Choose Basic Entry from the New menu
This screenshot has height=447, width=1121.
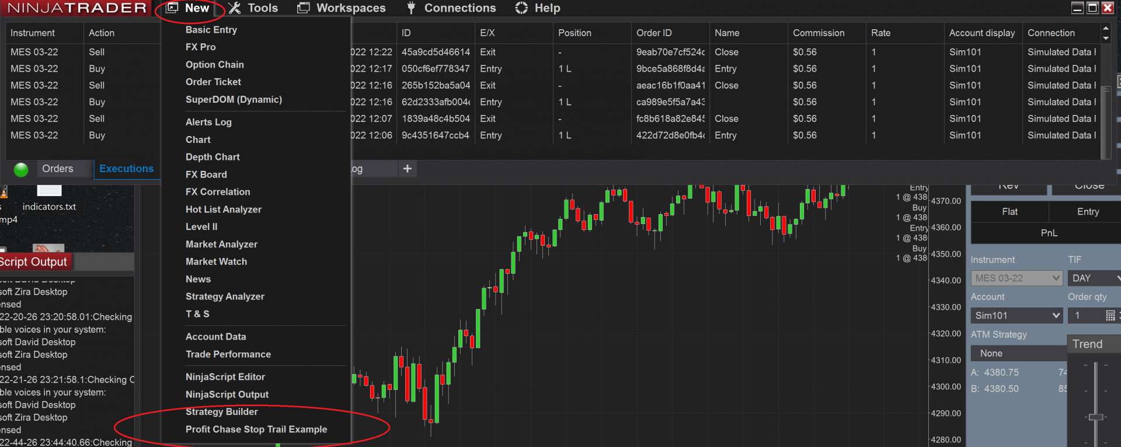coord(211,30)
